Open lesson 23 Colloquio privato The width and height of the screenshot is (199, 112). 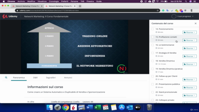[165, 100]
